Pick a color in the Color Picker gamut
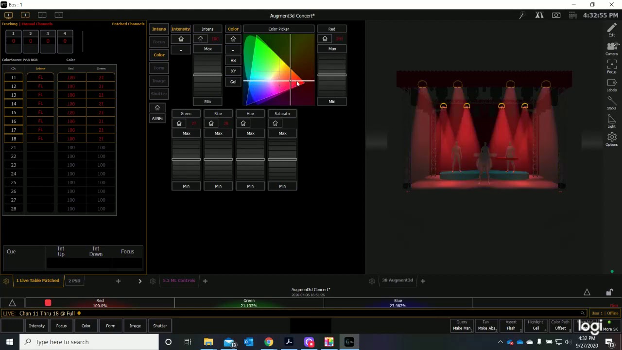The height and width of the screenshot is (350, 622). (279, 70)
